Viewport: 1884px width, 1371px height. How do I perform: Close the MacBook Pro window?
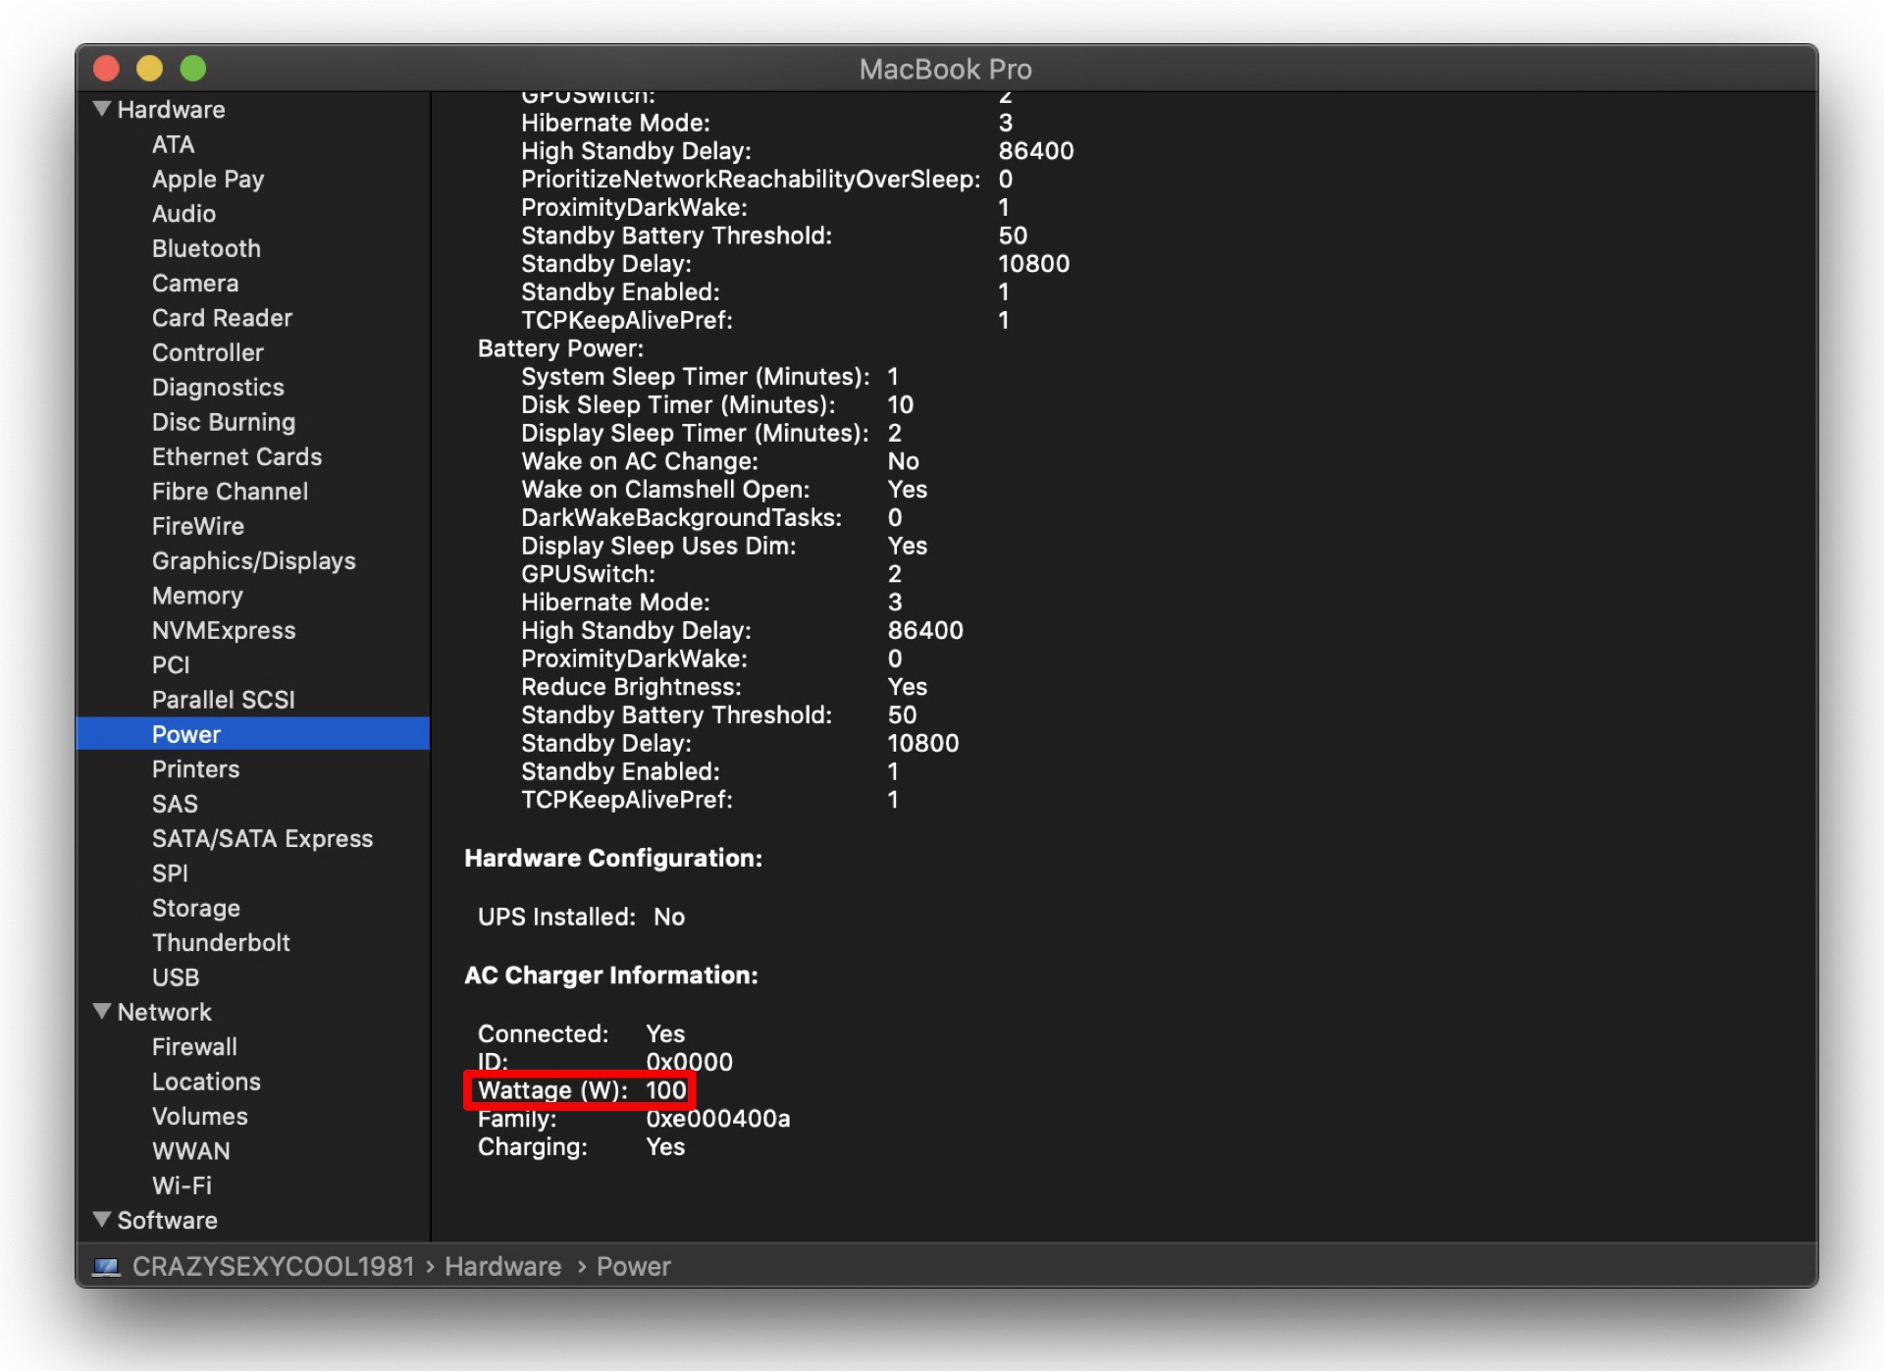(x=106, y=69)
